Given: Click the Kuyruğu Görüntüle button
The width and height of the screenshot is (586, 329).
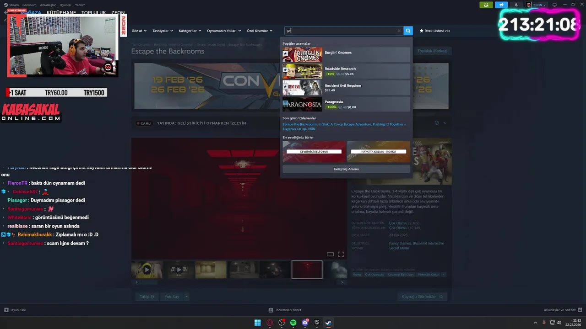Looking at the screenshot, I should pyautogui.click(x=422, y=297).
